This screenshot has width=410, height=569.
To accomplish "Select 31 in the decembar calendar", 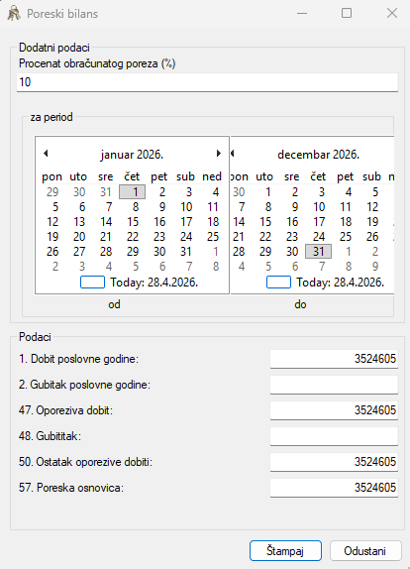I will point(318,252).
